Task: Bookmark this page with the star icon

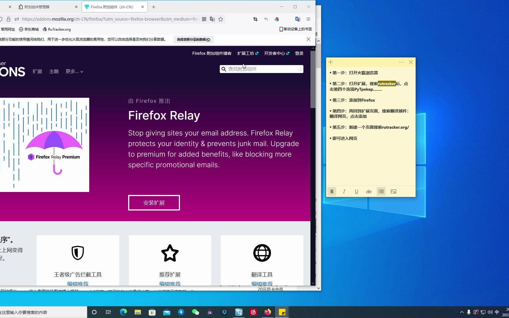Action: click(x=221, y=19)
